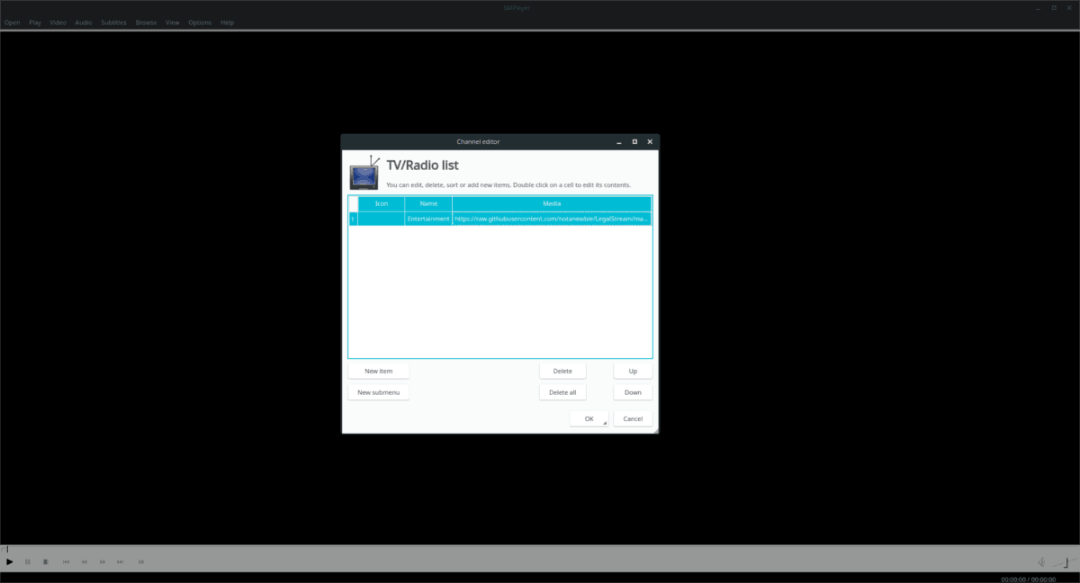Viewport: 1080px width, 583px height.
Task: Adjust the volume slider
Action: pyautogui.click(x=1067, y=562)
